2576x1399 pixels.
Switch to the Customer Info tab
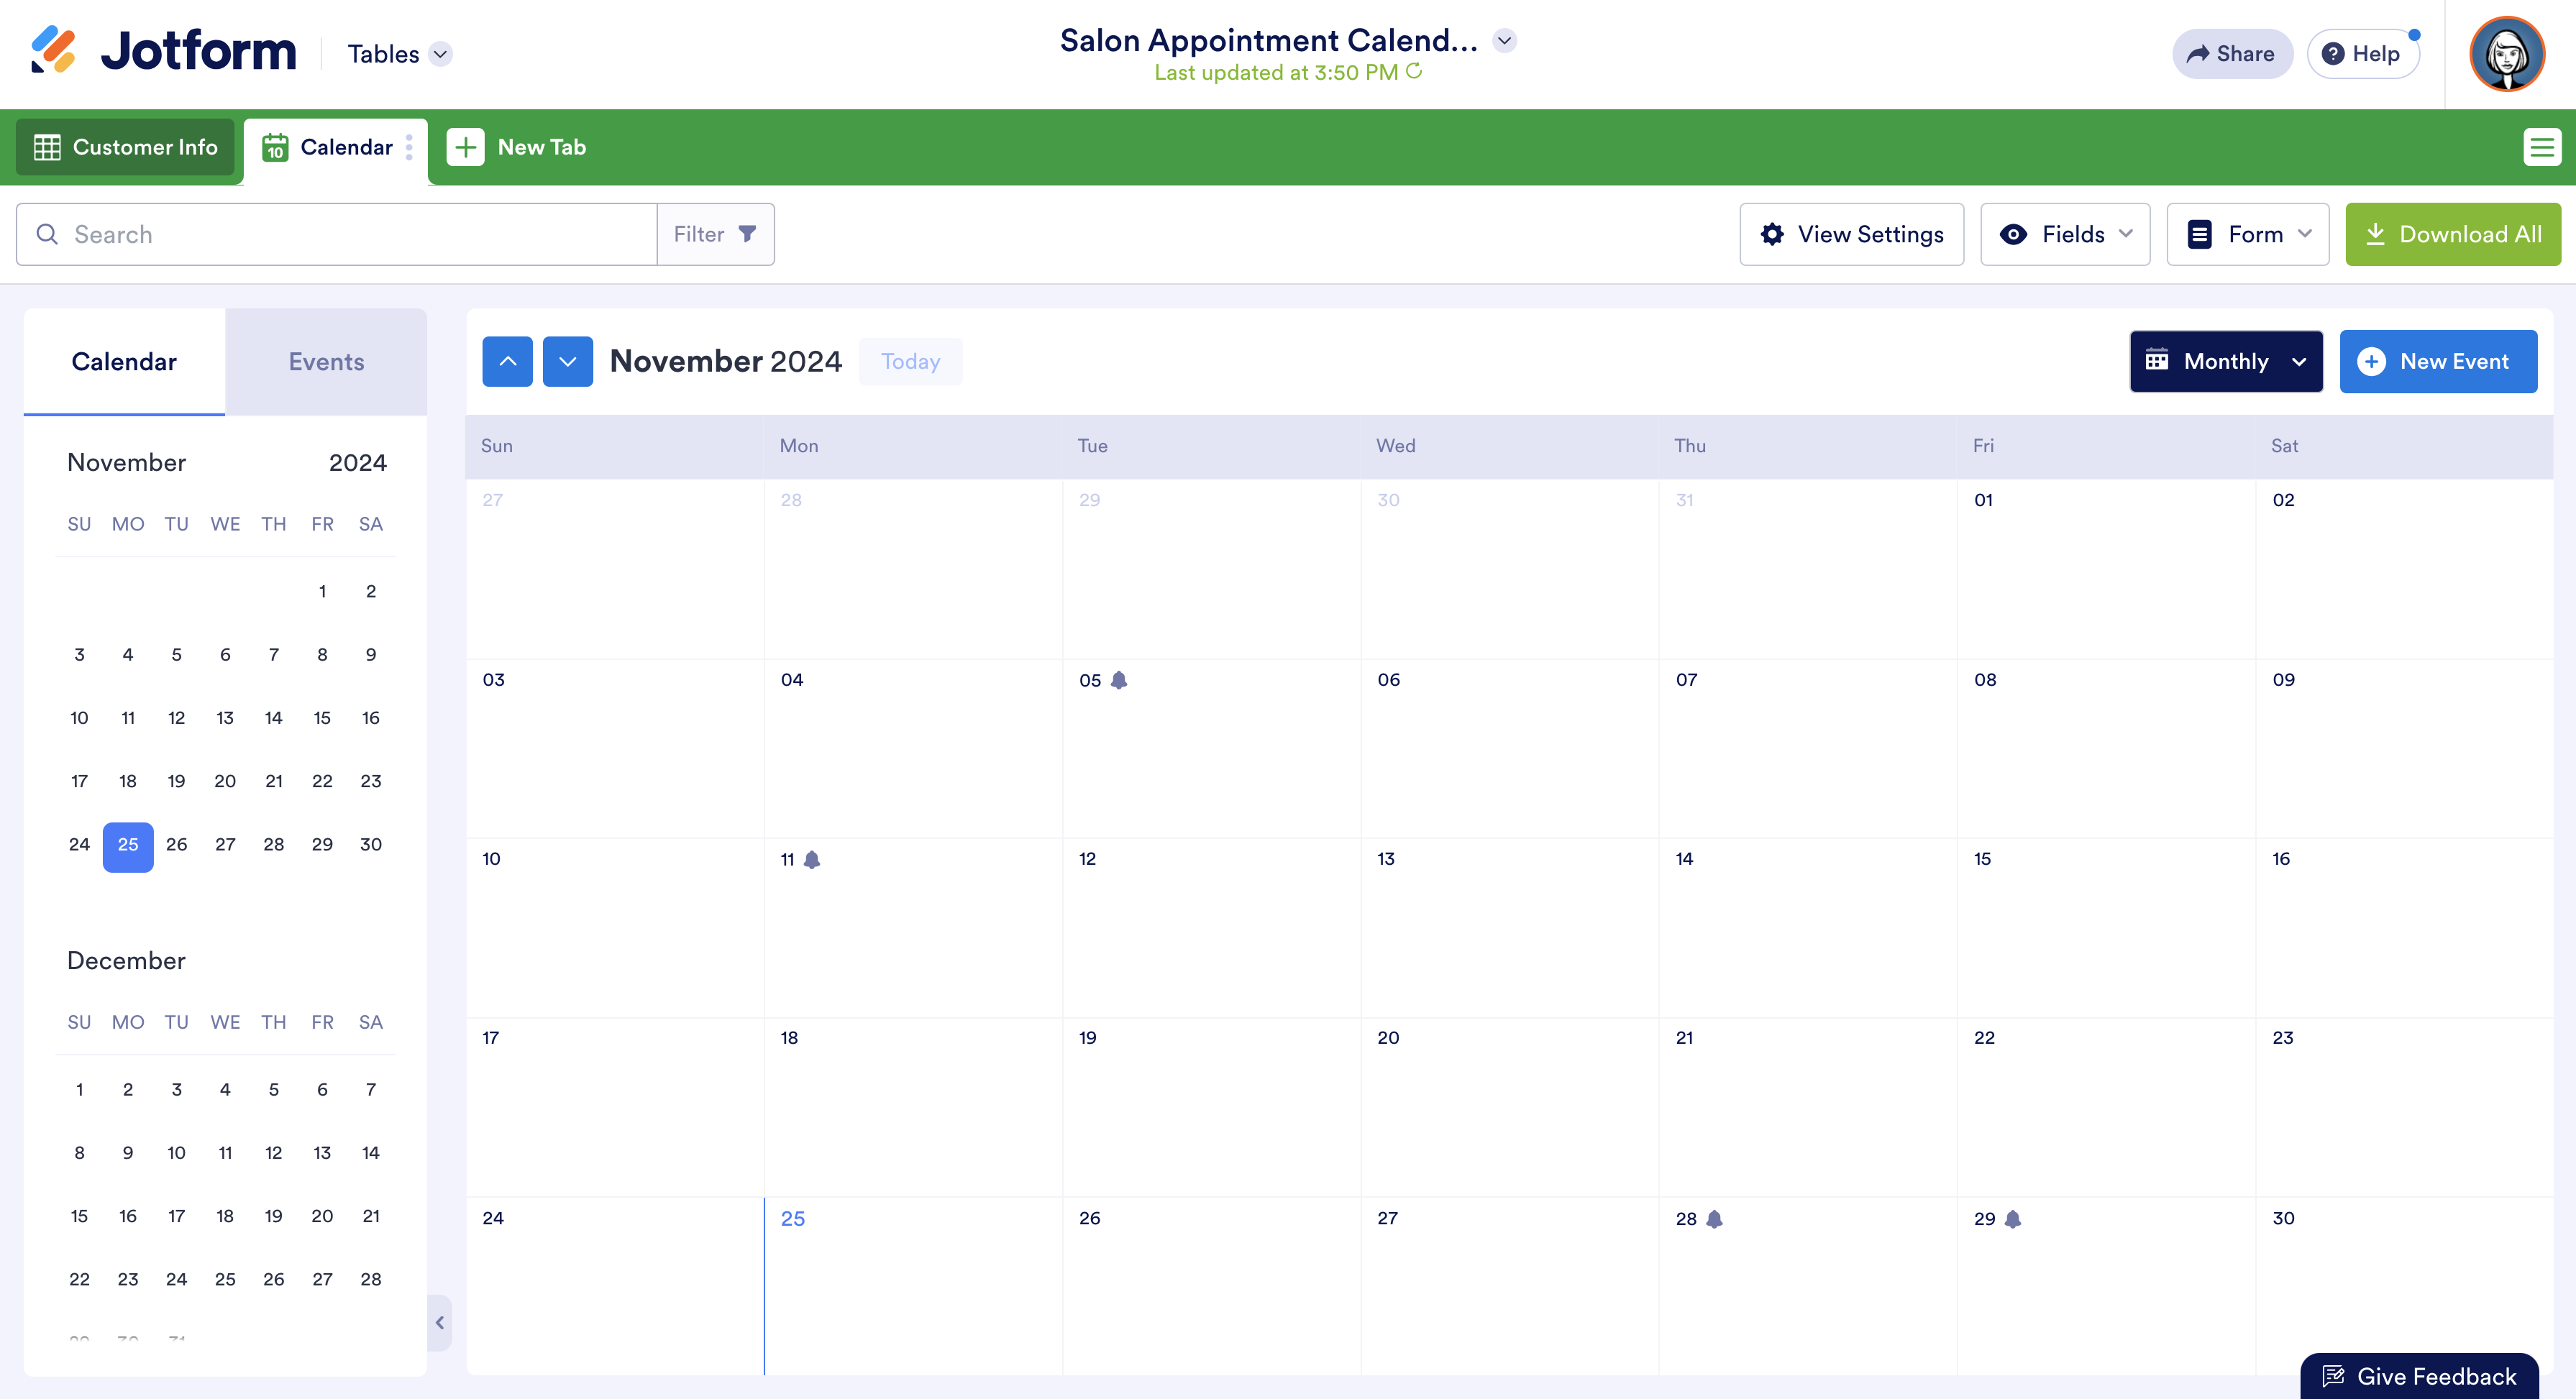pos(126,147)
